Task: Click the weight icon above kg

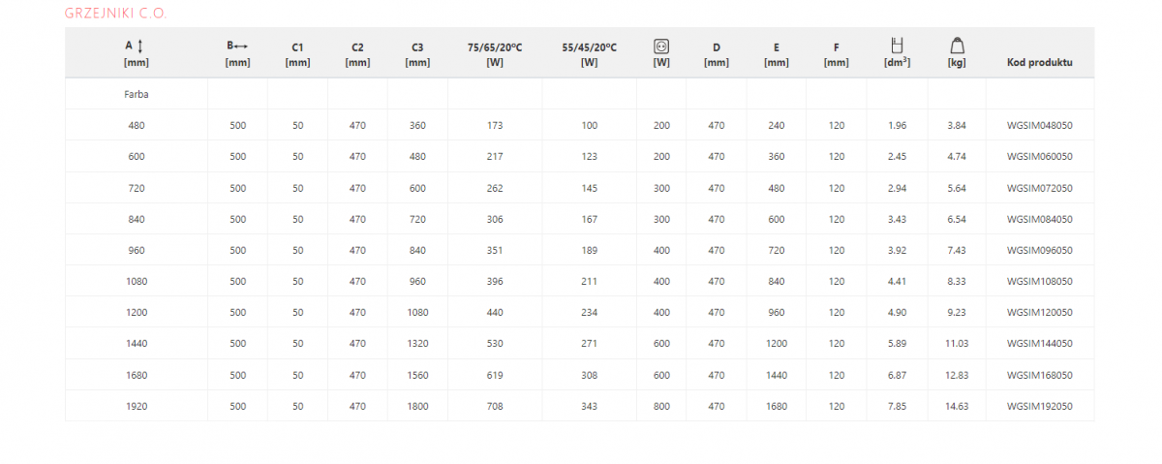Action: tap(957, 45)
